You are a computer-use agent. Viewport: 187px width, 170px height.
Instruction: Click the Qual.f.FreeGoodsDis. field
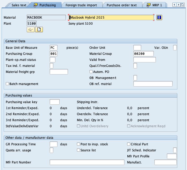(x=135, y=66)
